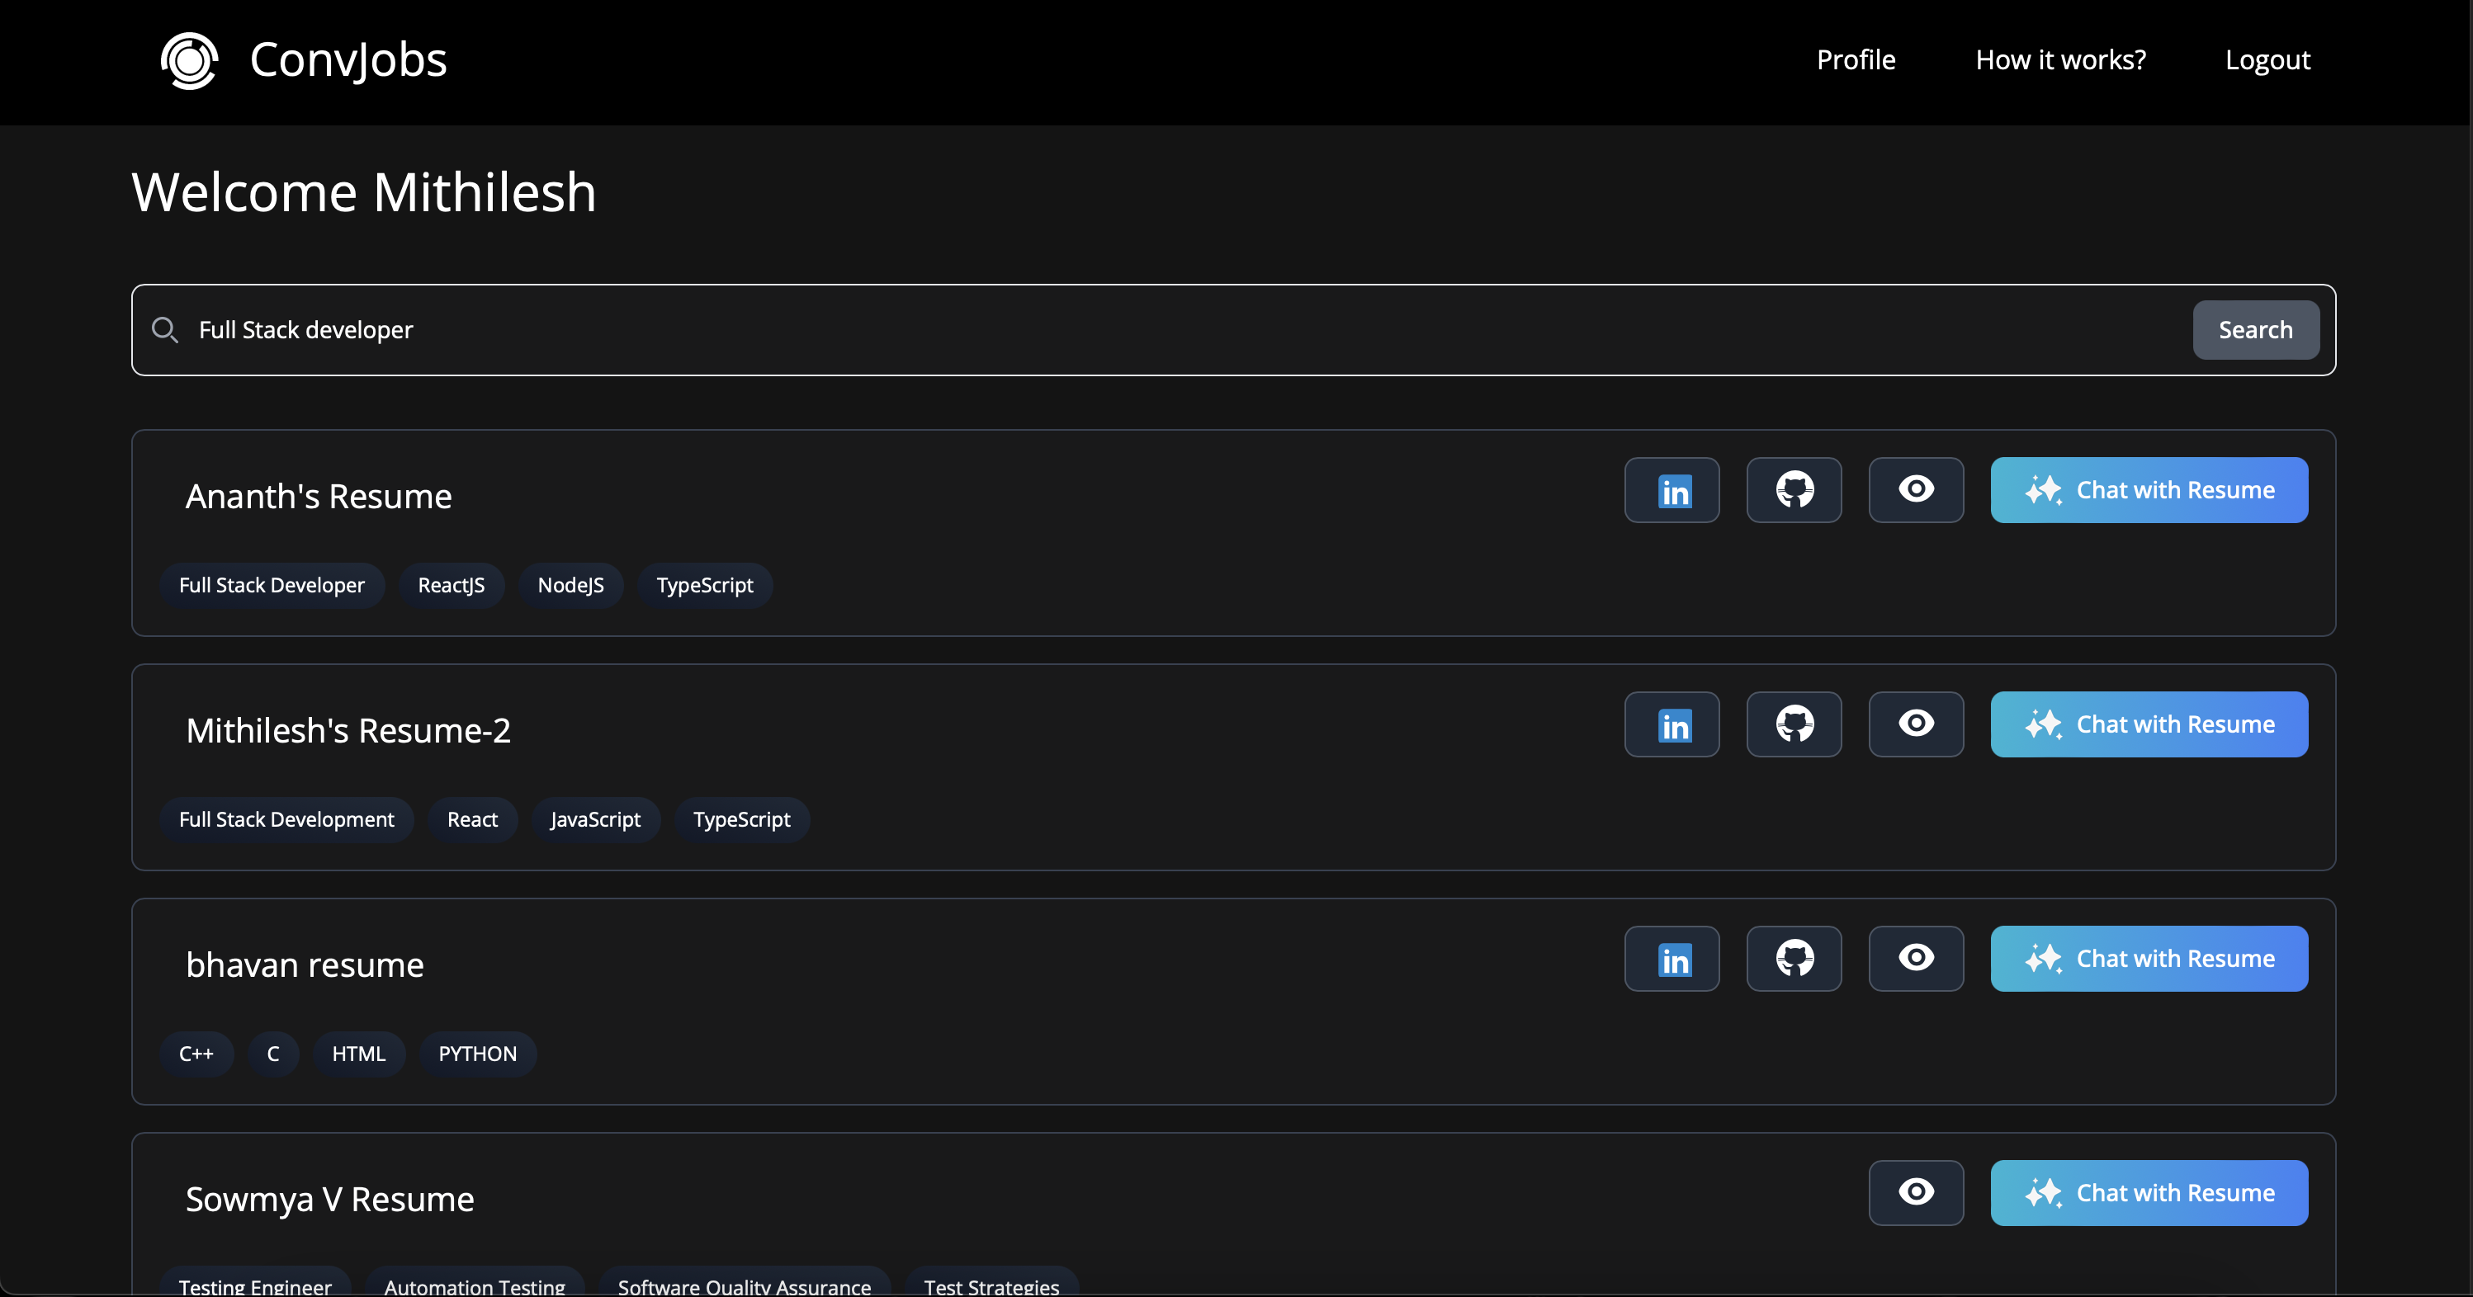View Mithilesh's Resume-2 via eye icon
The image size is (2473, 1297).
1915,724
